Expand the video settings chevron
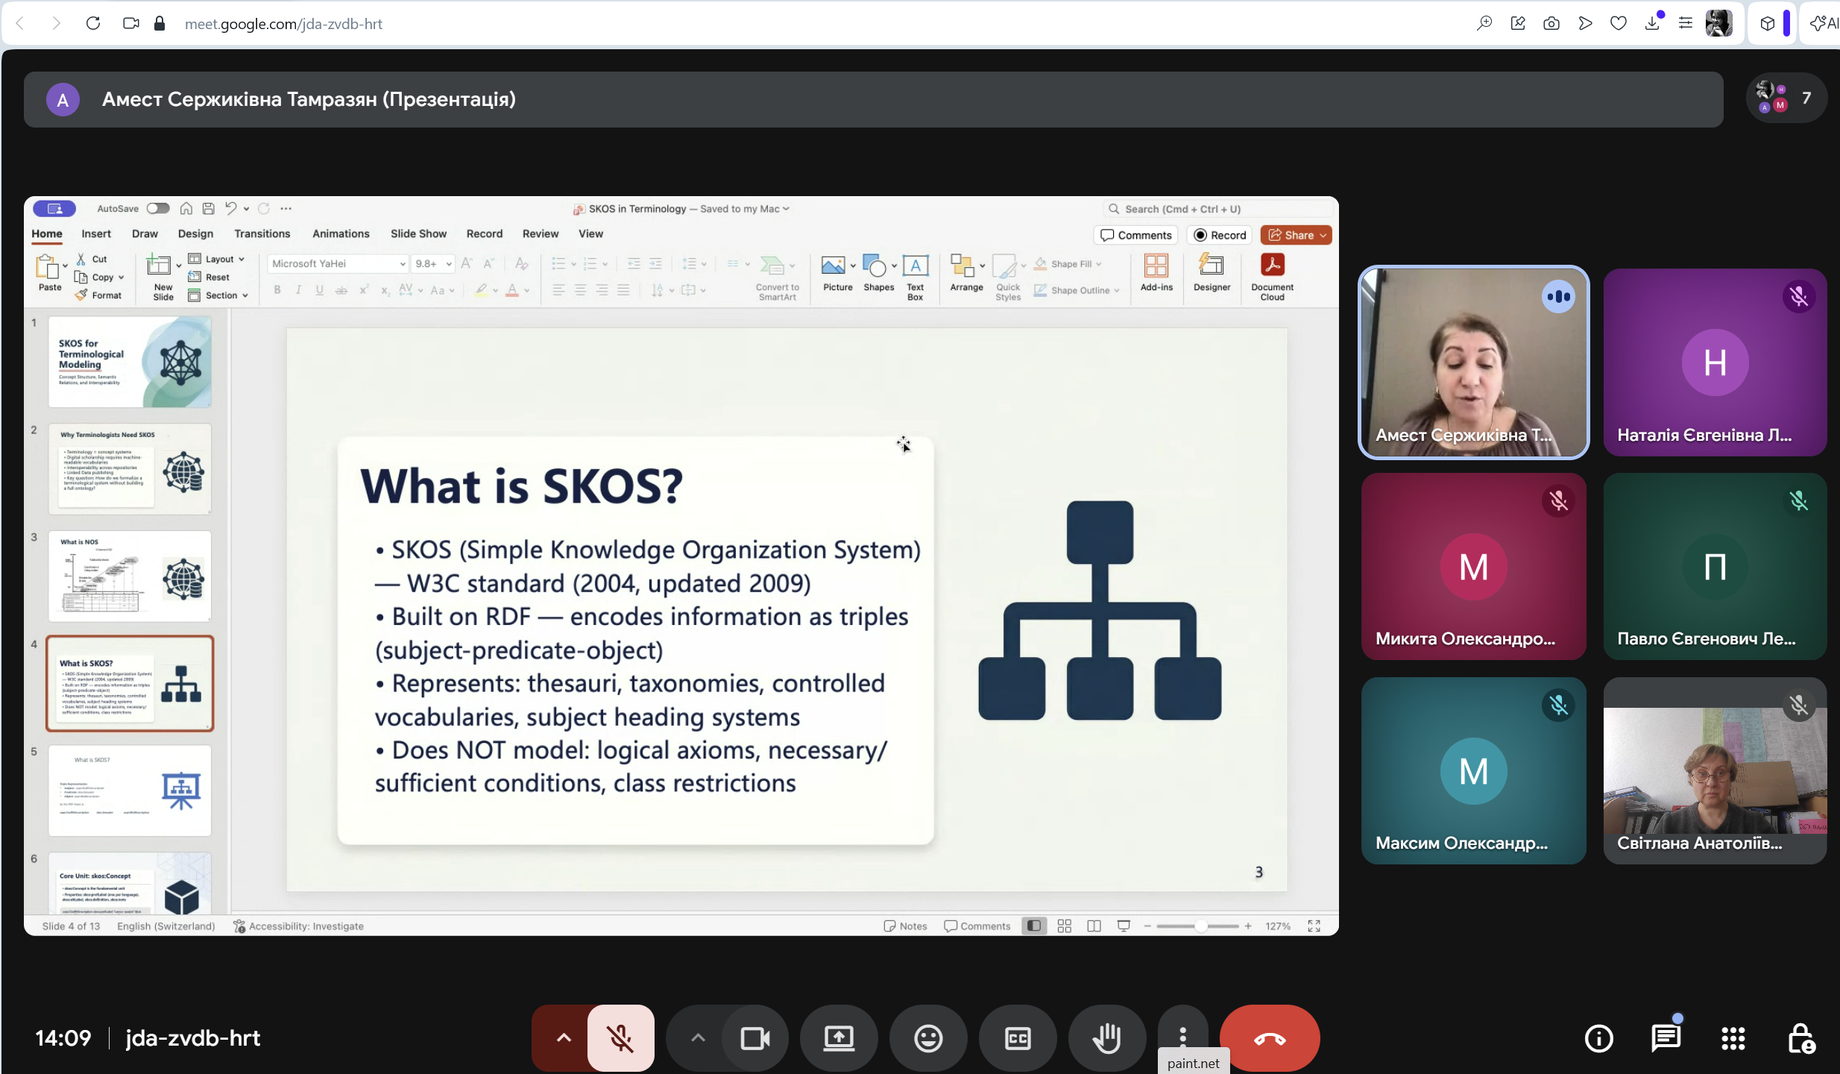 click(x=698, y=1037)
